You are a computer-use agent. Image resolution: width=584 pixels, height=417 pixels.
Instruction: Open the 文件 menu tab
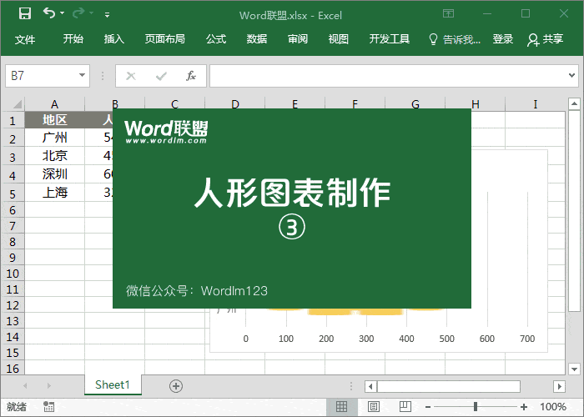pyautogui.click(x=25, y=38)
